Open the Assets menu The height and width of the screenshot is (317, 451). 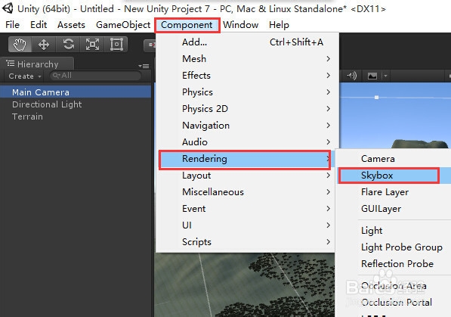(71, 25)
